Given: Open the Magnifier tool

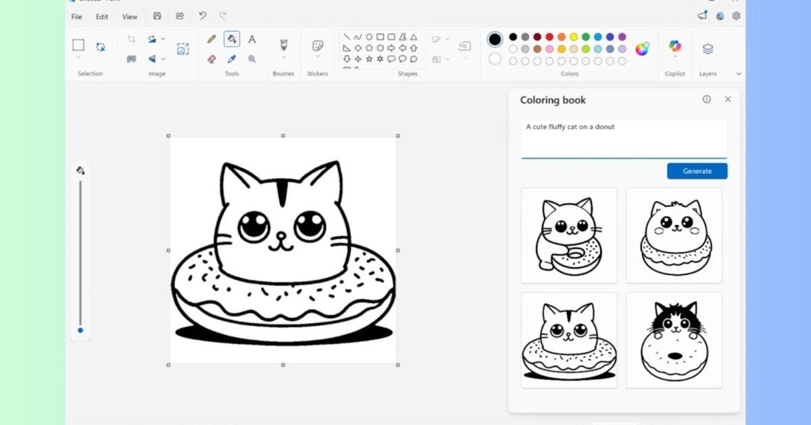Looking at the screenshot, I should click(x=251, y=58).
